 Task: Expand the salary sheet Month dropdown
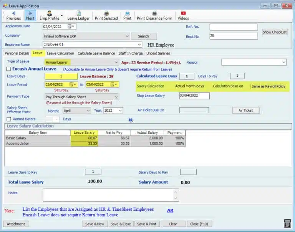tap(88, 111)
